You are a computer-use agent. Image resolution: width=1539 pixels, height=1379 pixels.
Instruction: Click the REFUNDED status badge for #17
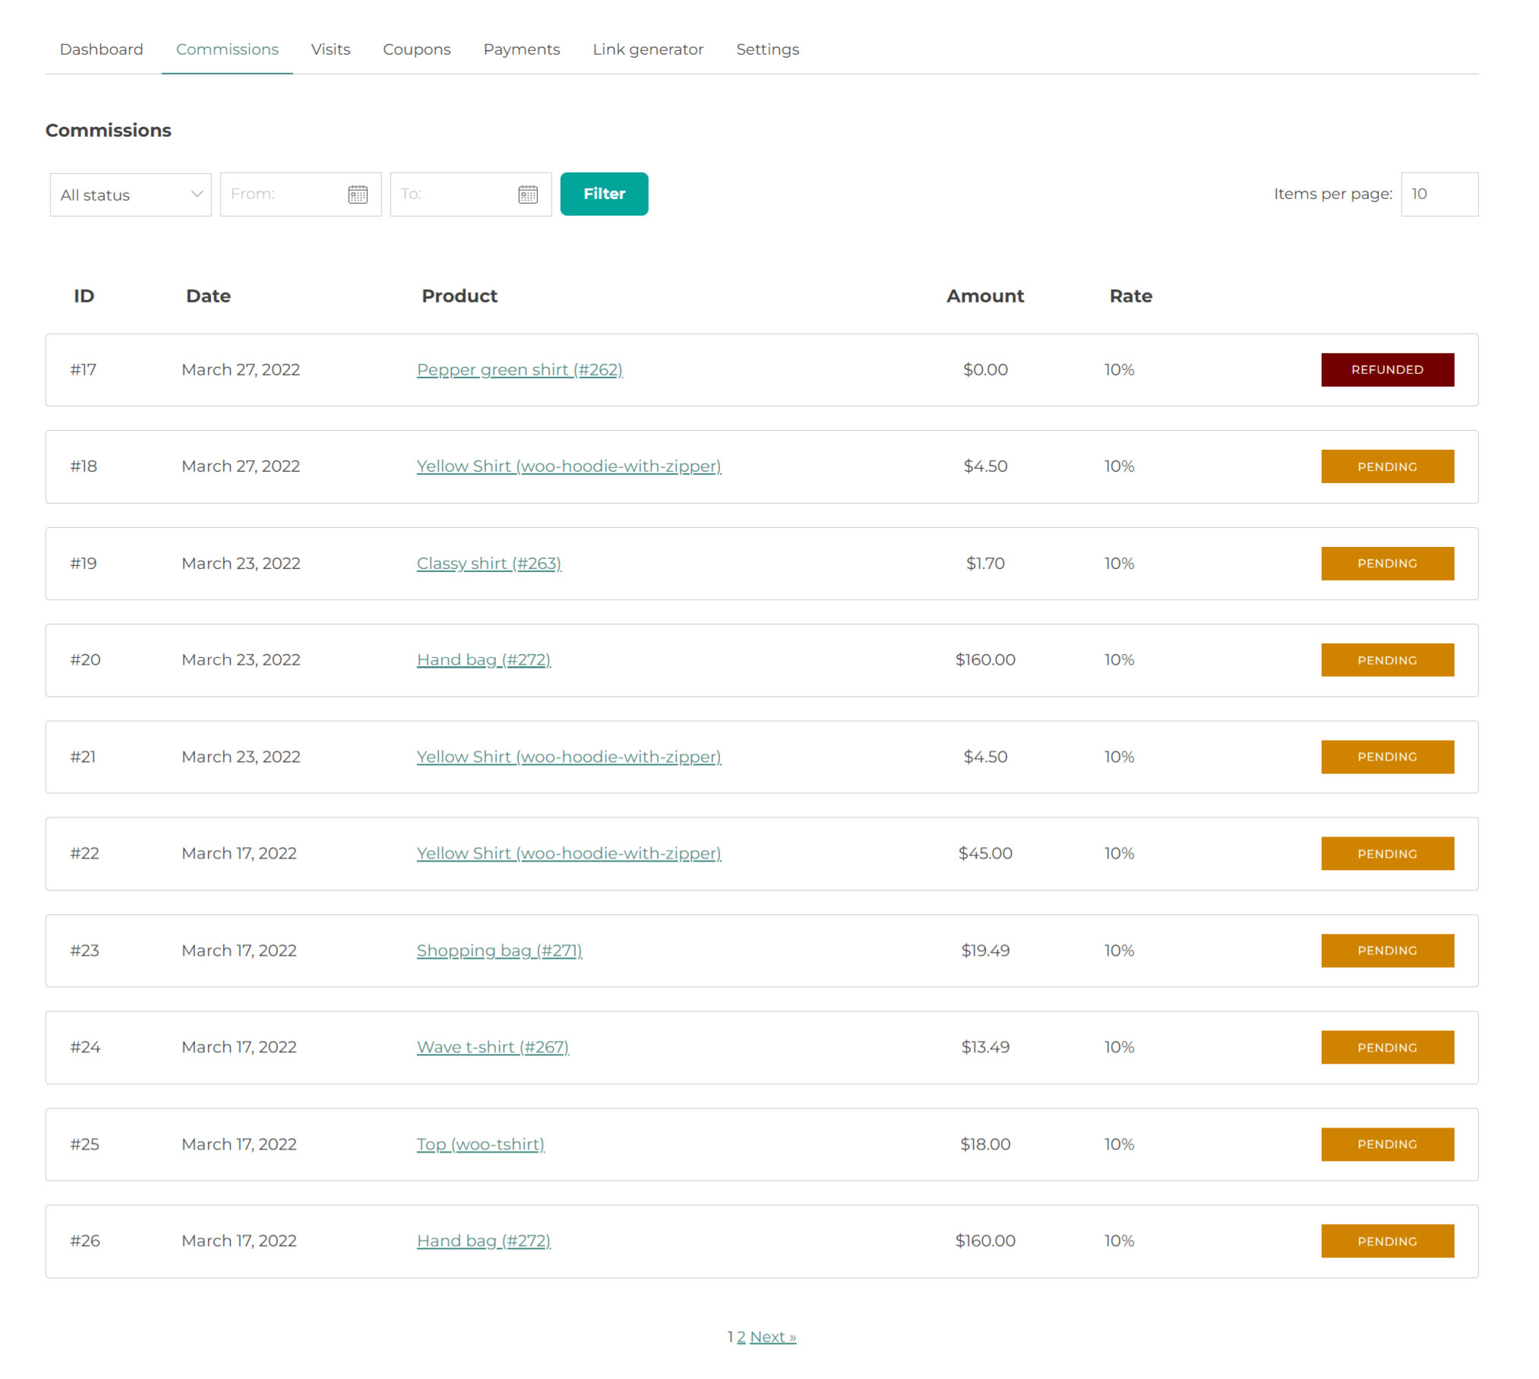pos(1386,370)
